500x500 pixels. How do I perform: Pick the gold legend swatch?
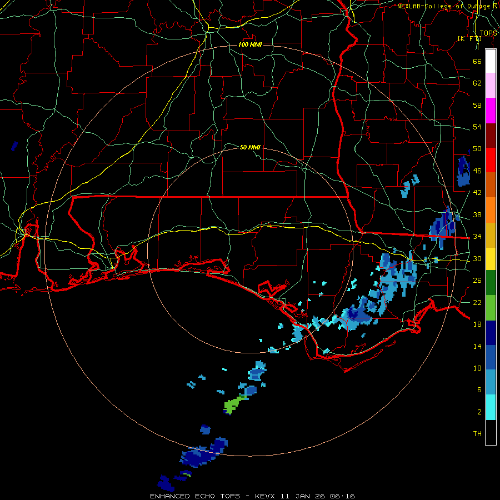pyautogui.click(x=491, y=235)
